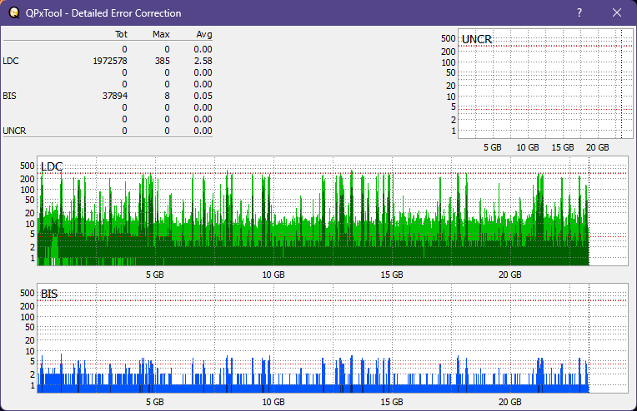Click the QPxTool app icon in title bar
This screenshot has width=637, height=411.
pyautogui.click(x=14, y=12)
